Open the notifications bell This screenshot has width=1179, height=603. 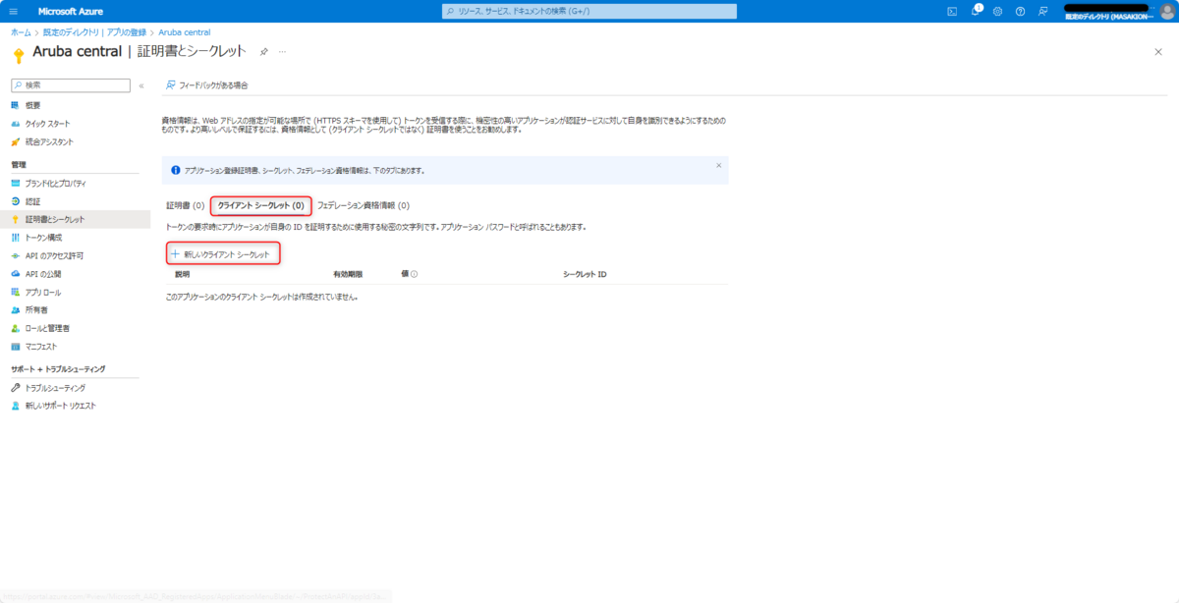click(976, 11)
